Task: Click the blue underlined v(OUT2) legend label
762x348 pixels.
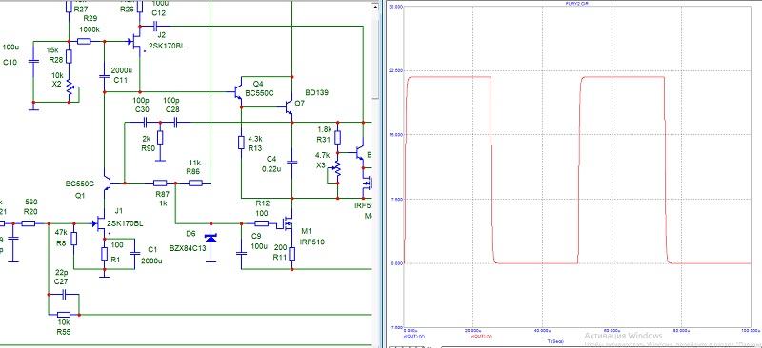Action: point(414,336)
